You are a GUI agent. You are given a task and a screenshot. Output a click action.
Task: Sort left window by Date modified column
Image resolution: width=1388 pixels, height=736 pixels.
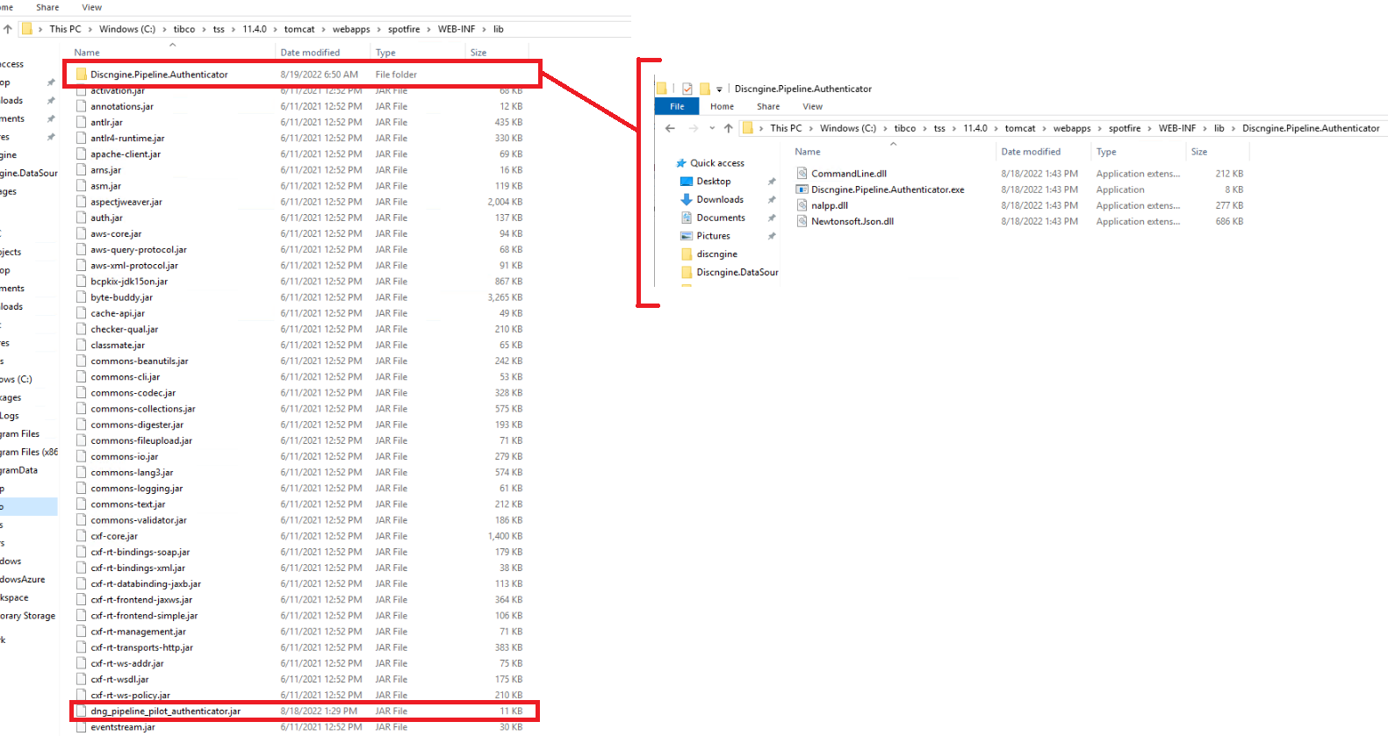tap(310, 53)
